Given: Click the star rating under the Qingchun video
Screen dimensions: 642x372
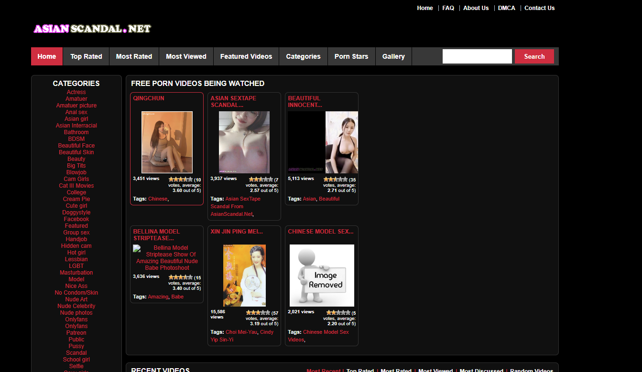Looking at the screenshot, I should pyautogui.click(x=181, y=180).
